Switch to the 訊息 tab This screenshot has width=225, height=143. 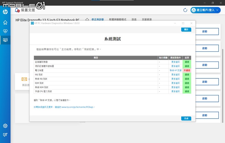[x=134, y=19]
